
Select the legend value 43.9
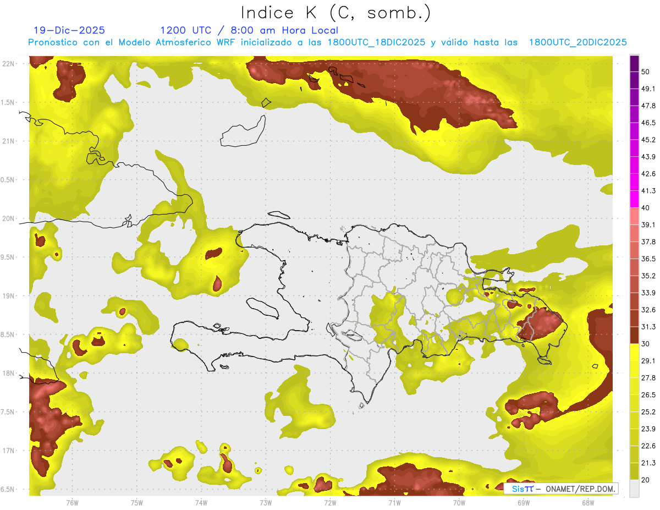(x=648, y=157)
